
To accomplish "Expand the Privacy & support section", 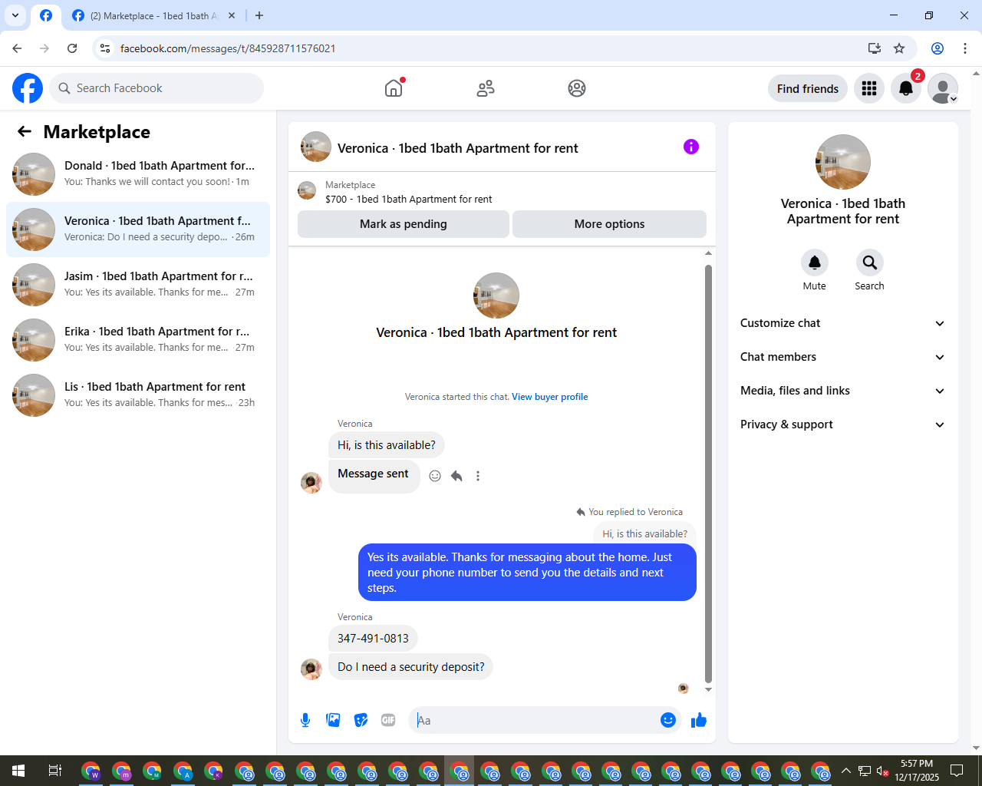I will [x=842, y=424].
